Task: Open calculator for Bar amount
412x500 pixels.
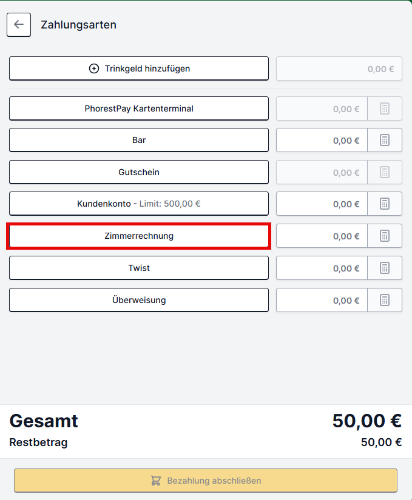Action: 385,140
